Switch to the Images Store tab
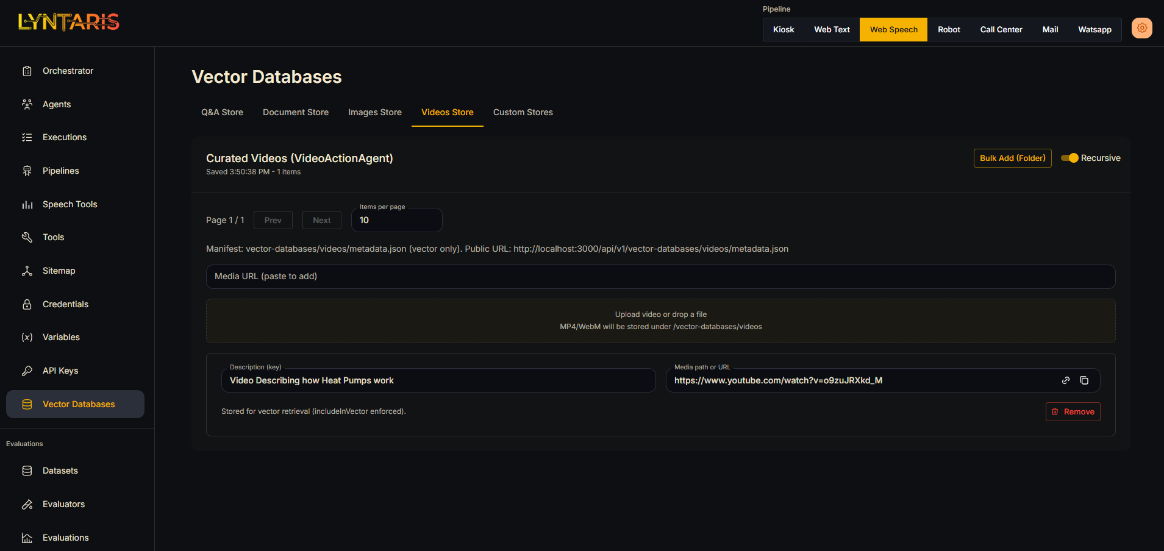The height and width of the screenshot is (551, 1164). point(374,112)
